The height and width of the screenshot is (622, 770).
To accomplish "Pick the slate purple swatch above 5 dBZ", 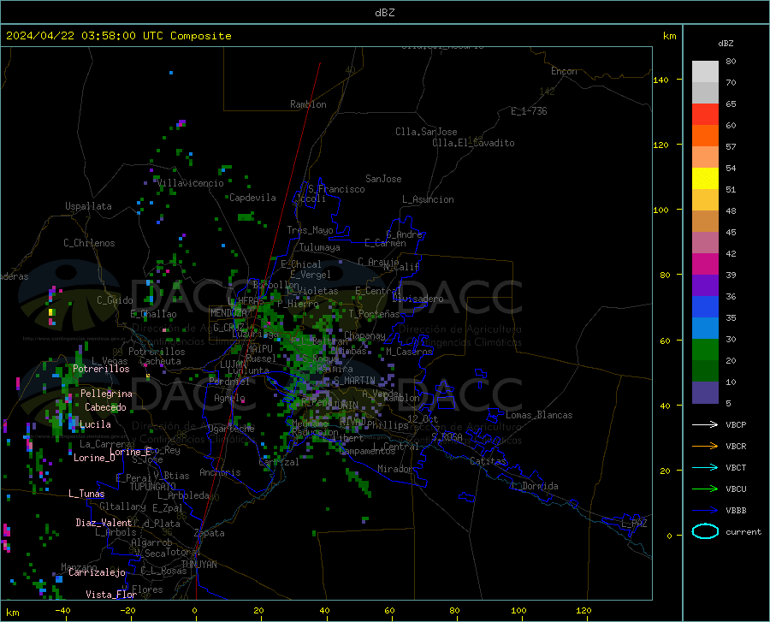I will coord(705,393).
